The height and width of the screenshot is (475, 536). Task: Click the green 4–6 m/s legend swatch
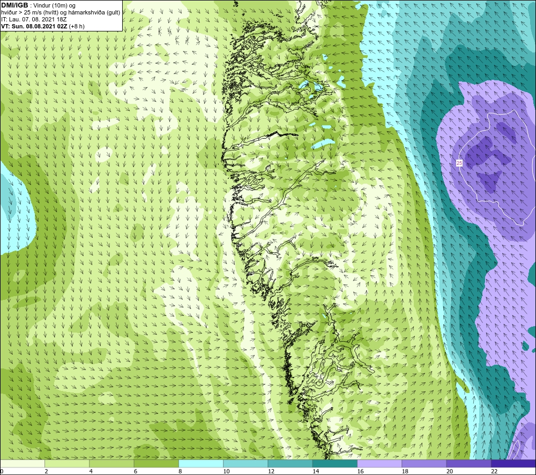(112, 463)
